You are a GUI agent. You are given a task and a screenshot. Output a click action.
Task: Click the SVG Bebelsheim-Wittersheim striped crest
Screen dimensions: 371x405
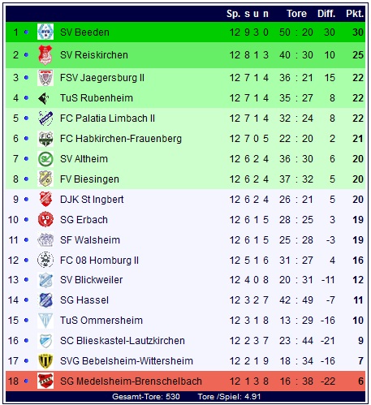pos(45,361)
